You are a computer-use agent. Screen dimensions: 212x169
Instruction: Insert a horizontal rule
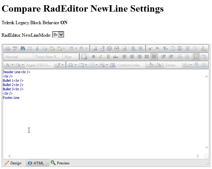tap(180, 48)
